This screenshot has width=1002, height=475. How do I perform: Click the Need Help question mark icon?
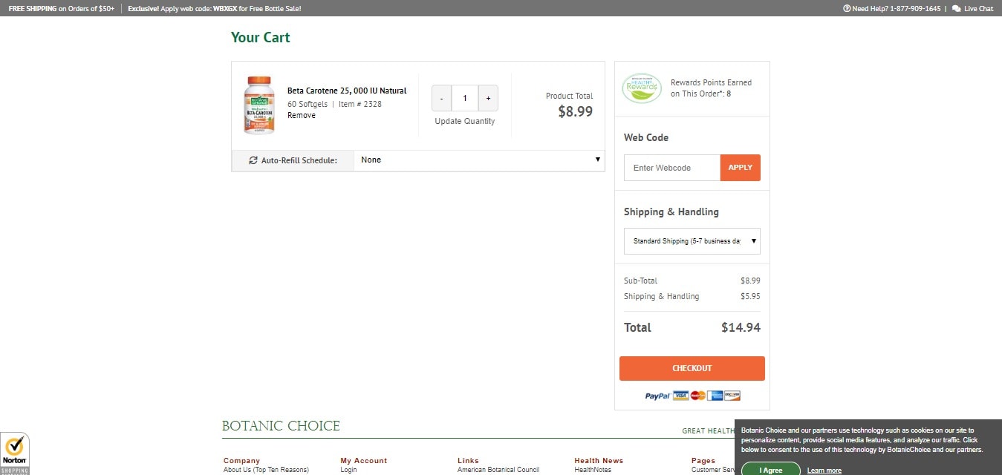[847, 9]
